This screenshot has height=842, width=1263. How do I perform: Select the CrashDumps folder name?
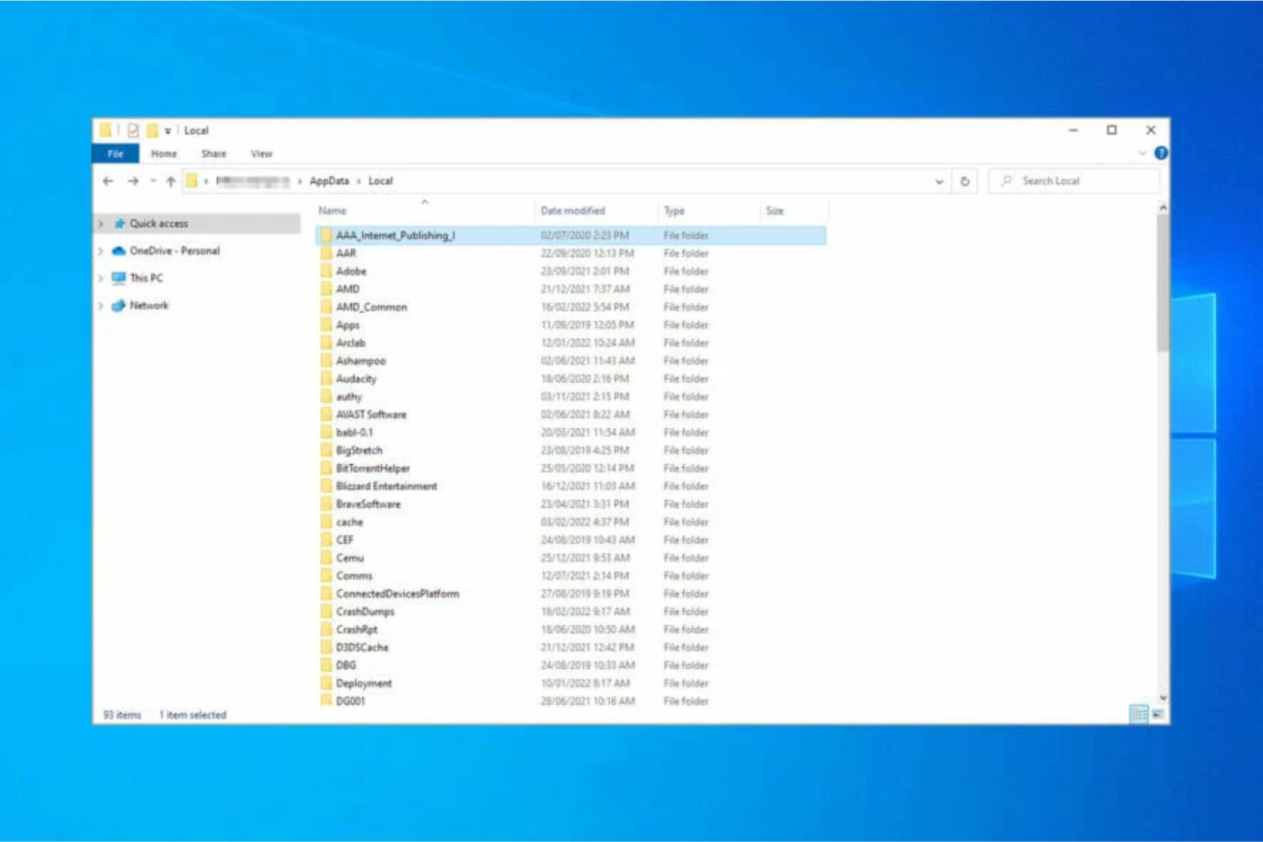pyautogui.click(x=365, y=612)
